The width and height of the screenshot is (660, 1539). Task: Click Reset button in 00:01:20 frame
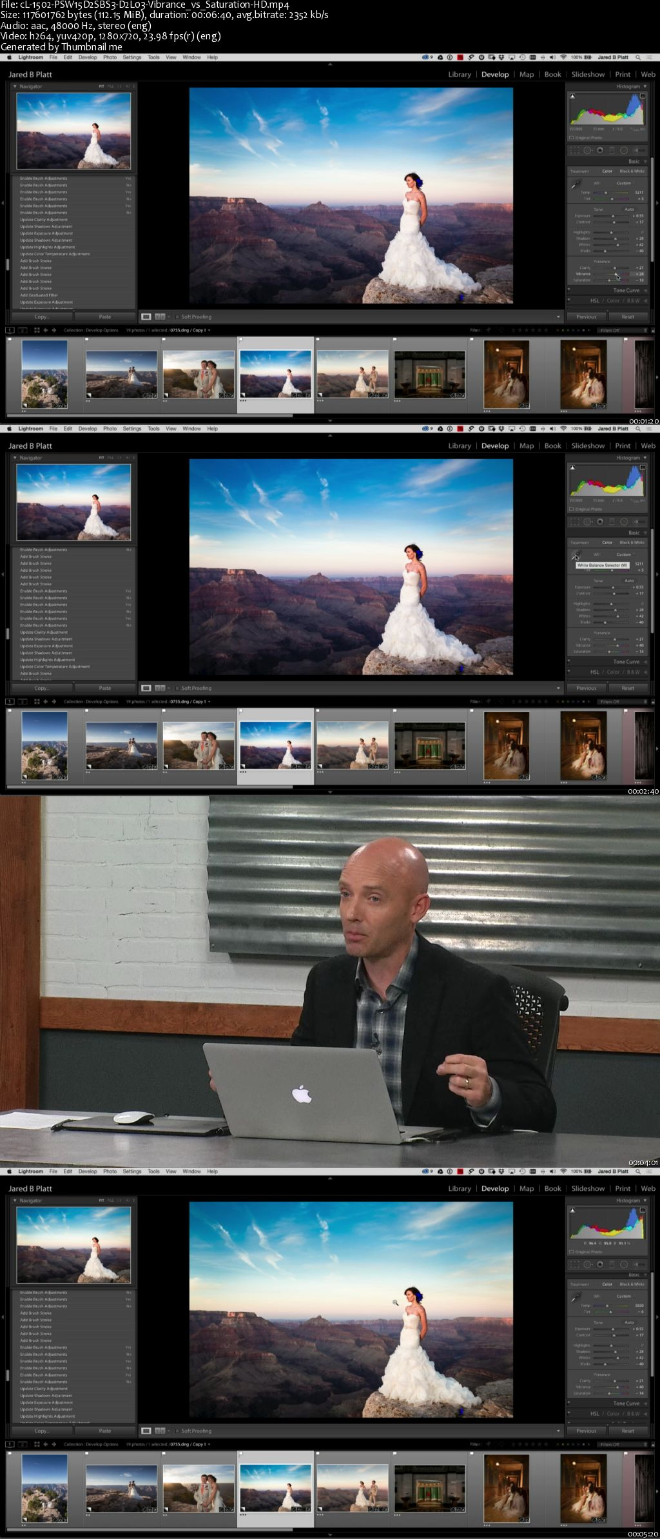628,317
